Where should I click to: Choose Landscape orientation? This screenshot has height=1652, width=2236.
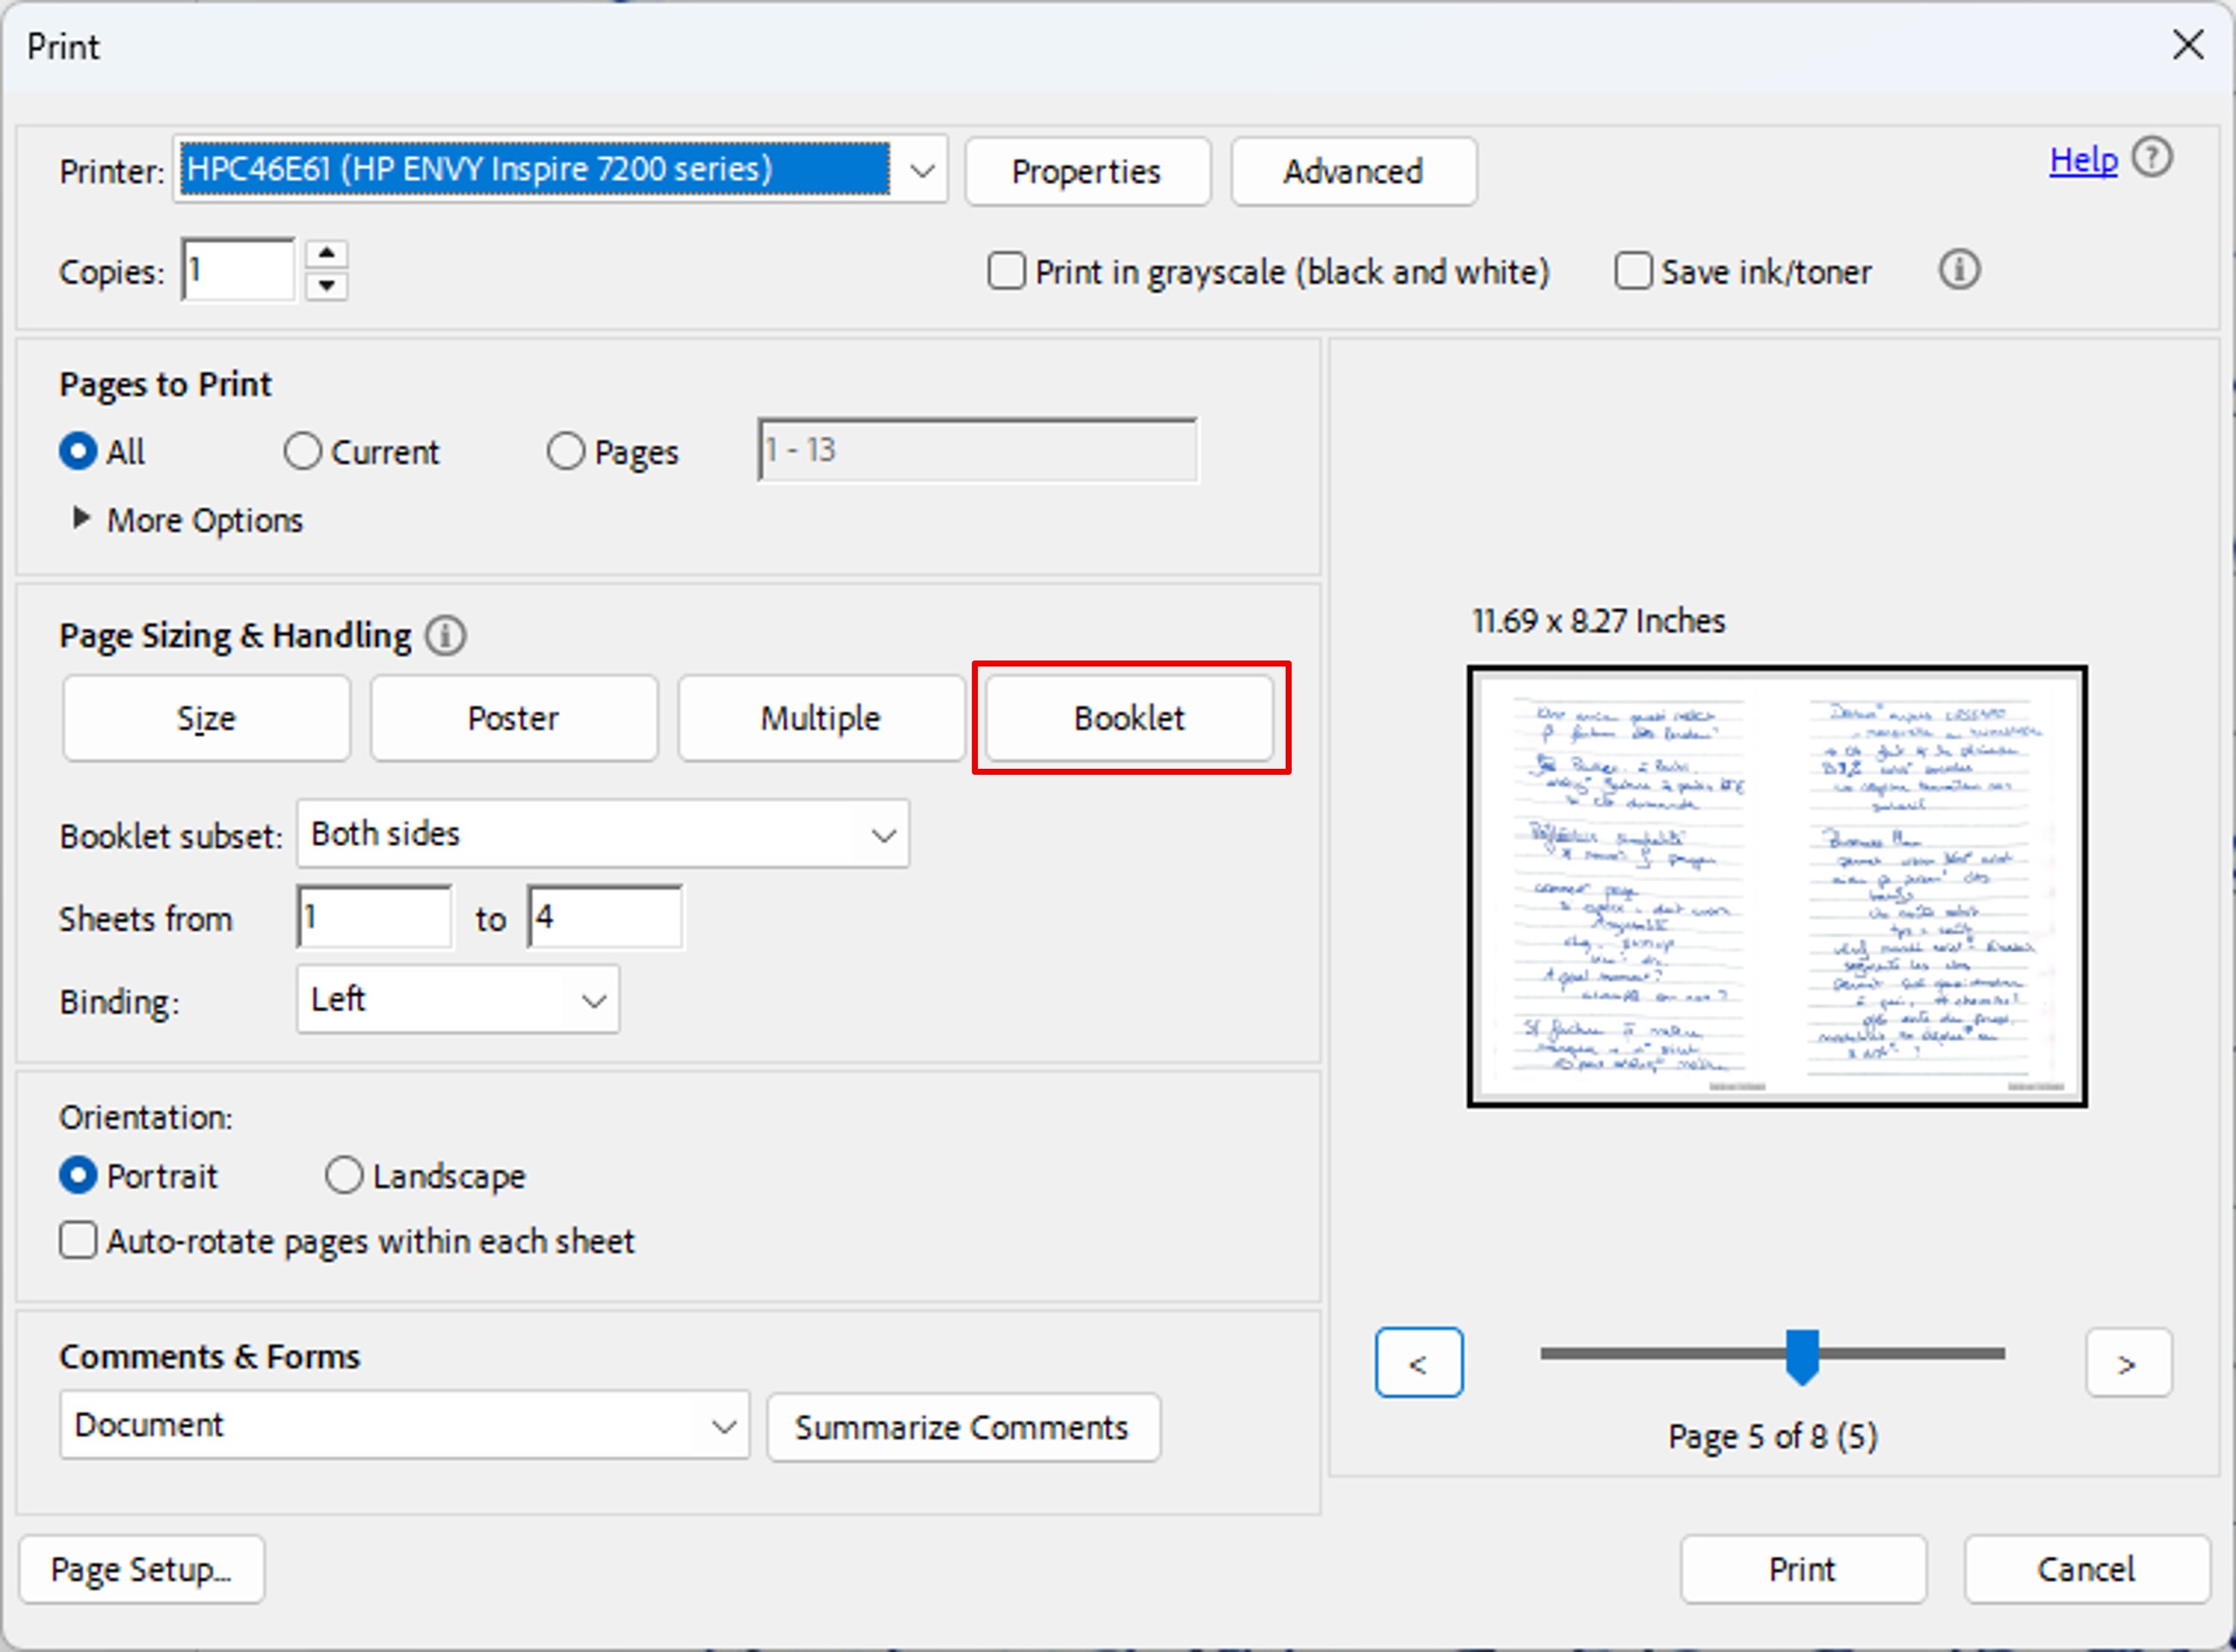(344, 1176)
